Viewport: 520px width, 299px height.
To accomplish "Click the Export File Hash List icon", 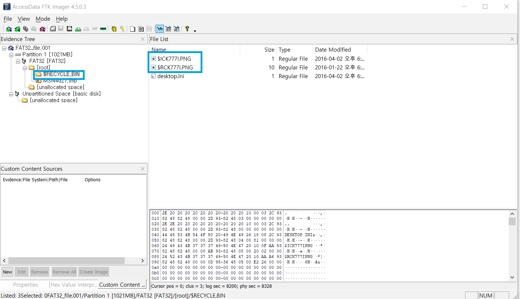I will tap(141, 29).
